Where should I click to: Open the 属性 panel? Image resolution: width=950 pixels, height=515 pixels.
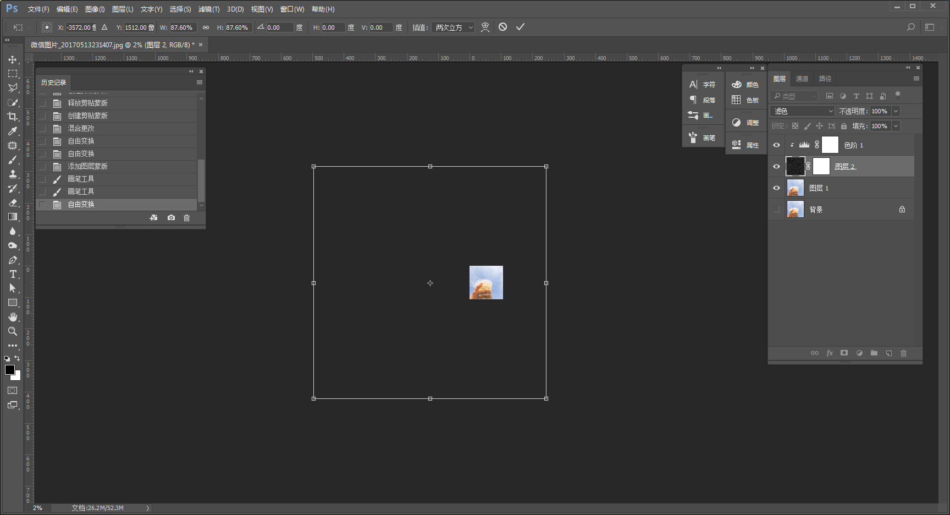coord(745,145)
